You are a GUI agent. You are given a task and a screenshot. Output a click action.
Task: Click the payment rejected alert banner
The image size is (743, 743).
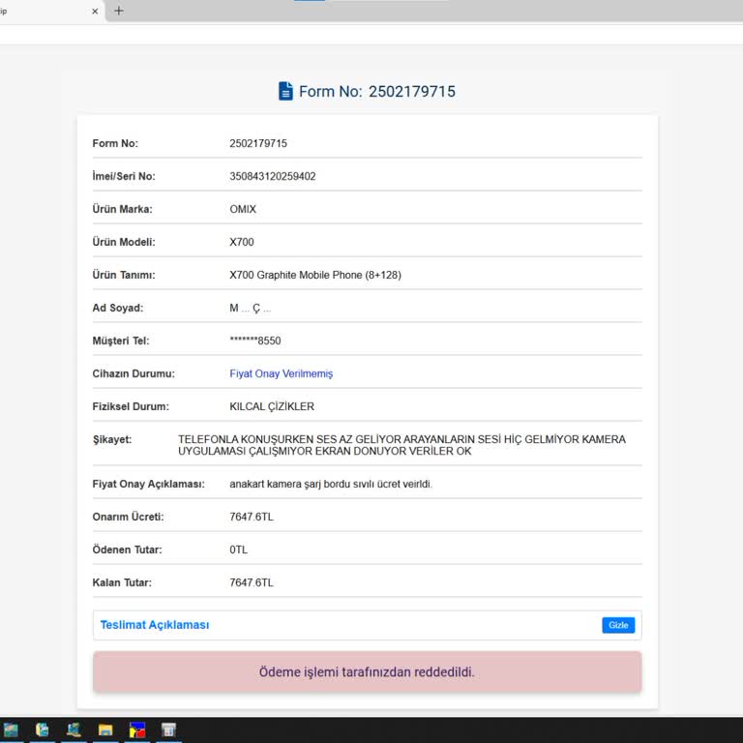pyautogui.click(x=367, y=671)
